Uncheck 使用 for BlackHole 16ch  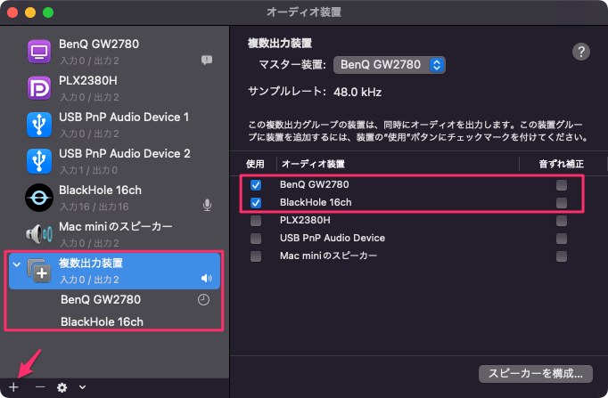point(256,203)
